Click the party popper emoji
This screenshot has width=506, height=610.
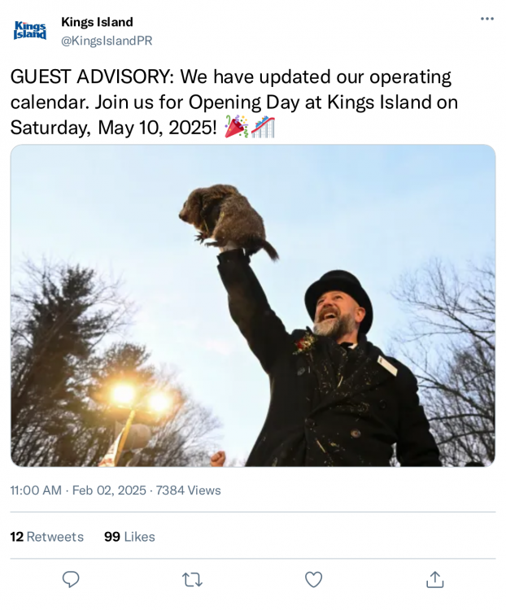tap(237, 128)
